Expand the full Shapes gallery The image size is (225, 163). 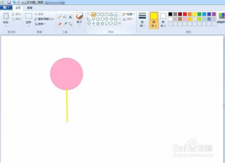tap(120, 23)
